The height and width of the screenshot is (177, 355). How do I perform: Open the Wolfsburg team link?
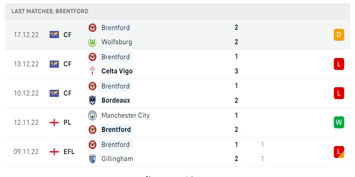tap(116, 42)
